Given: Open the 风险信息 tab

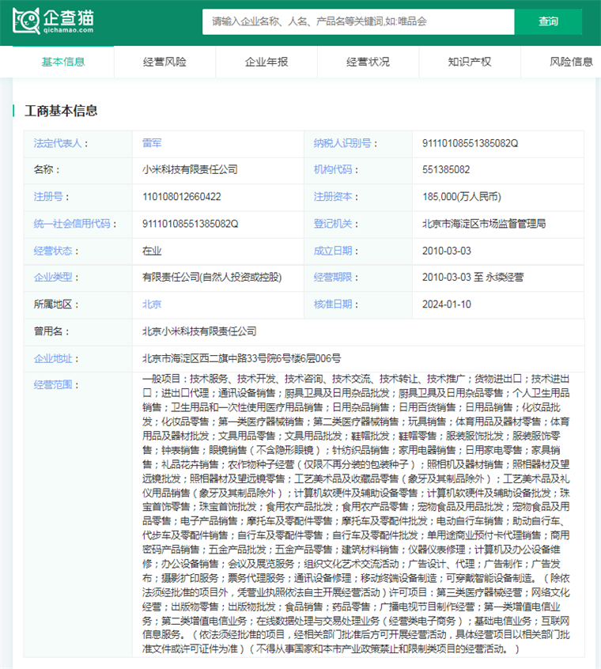Looking at the screenshot, I should (x=571, y=62).
